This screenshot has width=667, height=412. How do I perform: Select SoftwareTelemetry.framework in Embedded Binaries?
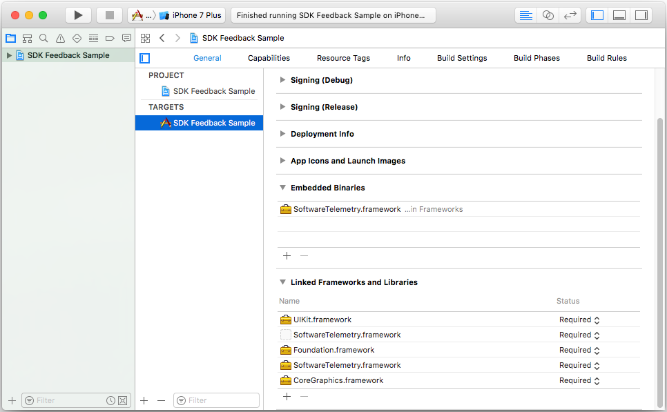point(458,209)
